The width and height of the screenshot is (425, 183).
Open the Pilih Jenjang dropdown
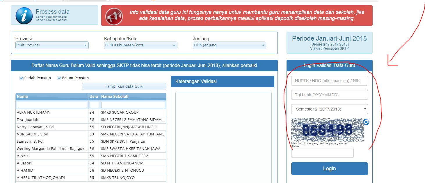pos(230,45)
